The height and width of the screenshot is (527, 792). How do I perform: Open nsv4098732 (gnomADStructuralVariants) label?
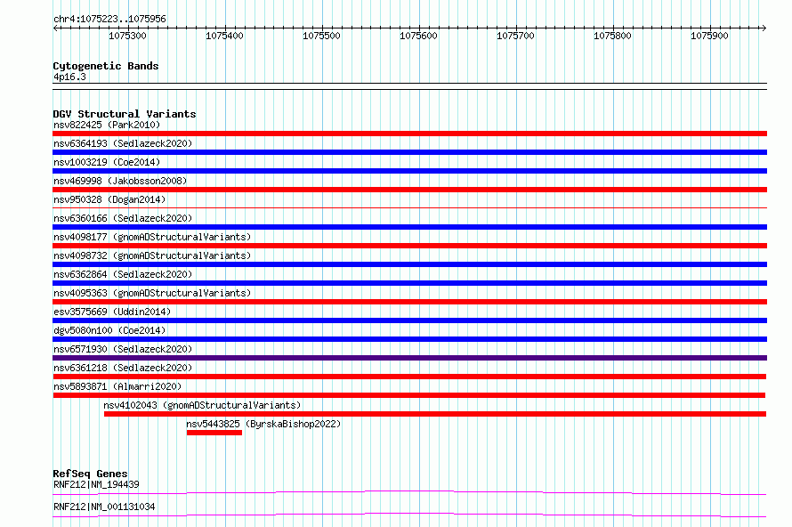tap(152, 255)
